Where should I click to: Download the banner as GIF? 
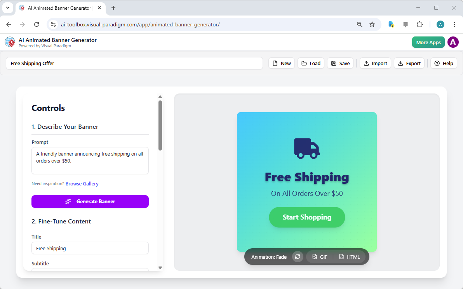[x=319, y=256]
